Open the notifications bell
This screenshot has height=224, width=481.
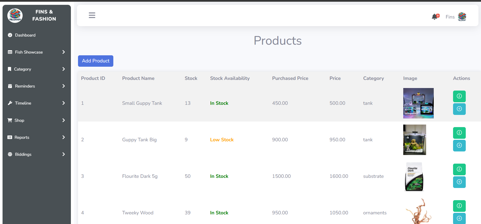(x=435, y=17)
